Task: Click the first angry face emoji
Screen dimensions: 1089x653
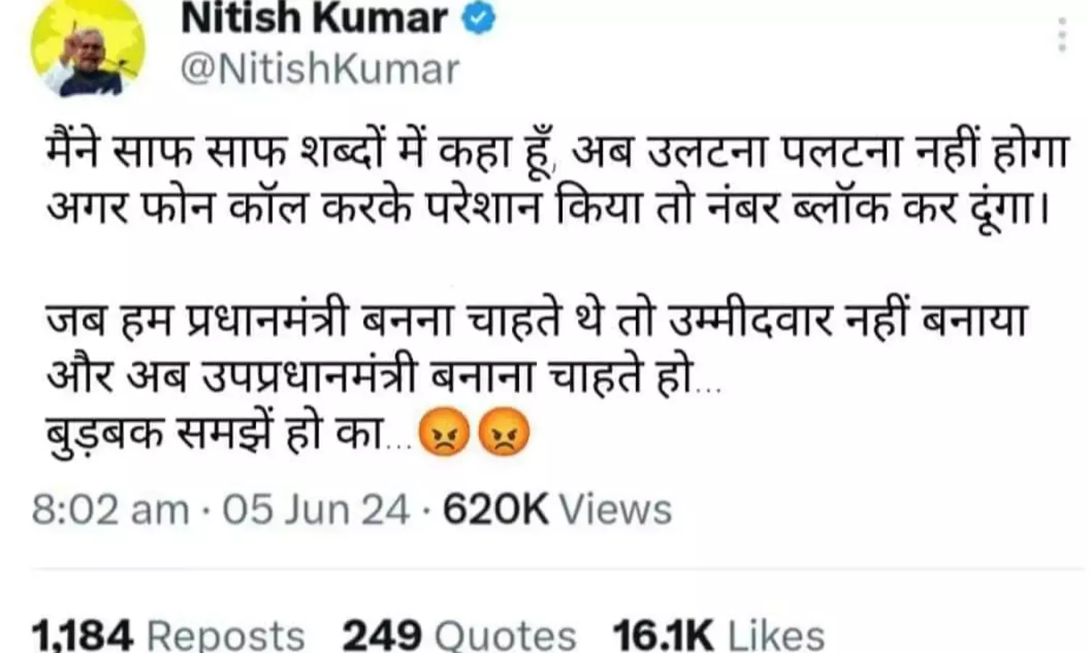Action: pos(445,435)
